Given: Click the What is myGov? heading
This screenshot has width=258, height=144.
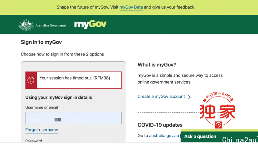Looking at the screenshot, I should point(157,65).
